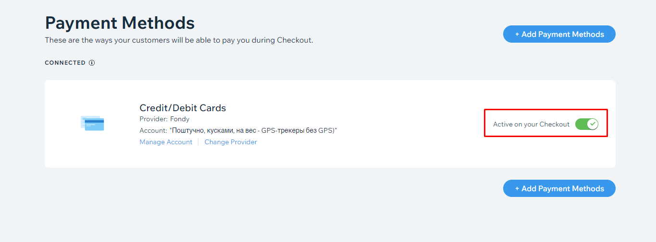Click the Payment Methods page heading
This screenshot has height=242, width=656.
coord(120,23)
